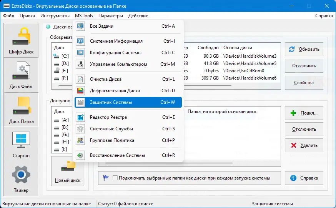The image size is (336, 208).
Task: Open the Действие menu
Action: [138, 16]
